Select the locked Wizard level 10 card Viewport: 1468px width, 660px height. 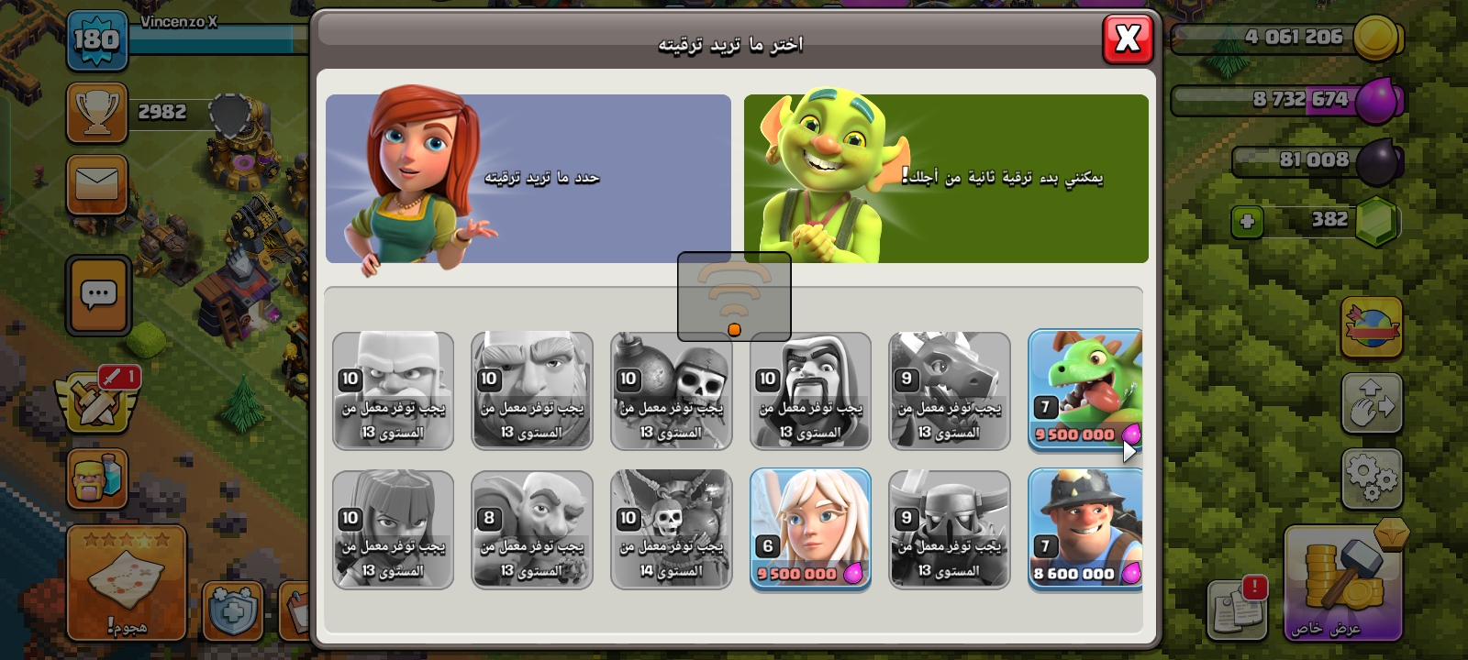[x=810, y=391]
